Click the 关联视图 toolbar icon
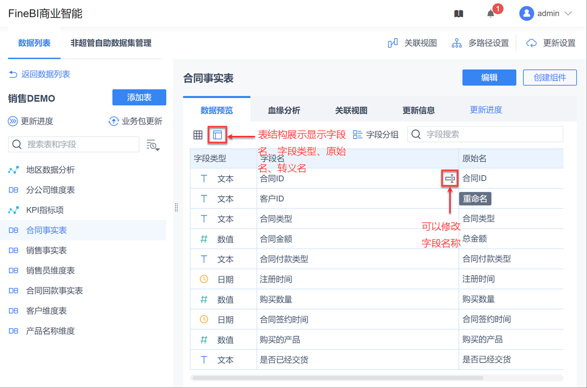The height and width of the screenshot is (388, 587). coord(393,43)
